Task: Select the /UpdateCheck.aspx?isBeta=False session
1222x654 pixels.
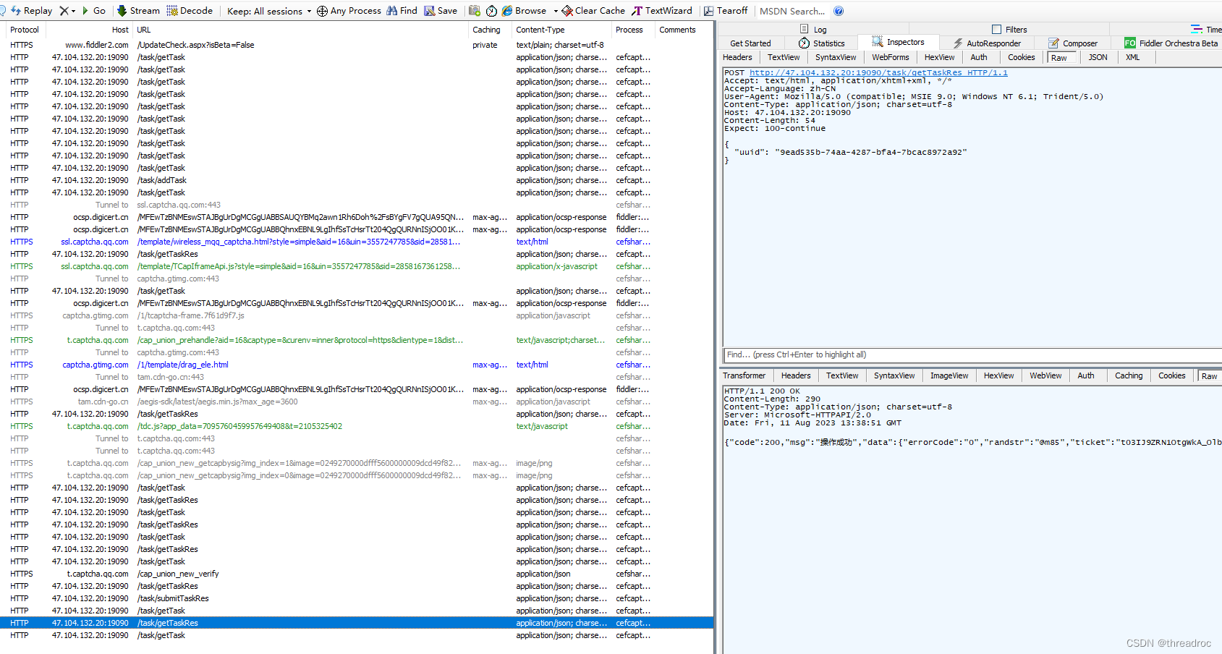Action: [x=357, y=45]
